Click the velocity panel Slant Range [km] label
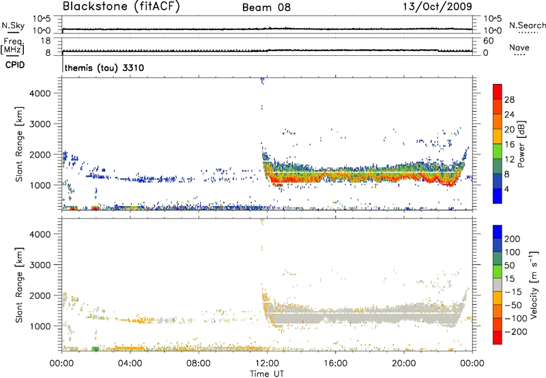 click(x=19, y=285)
